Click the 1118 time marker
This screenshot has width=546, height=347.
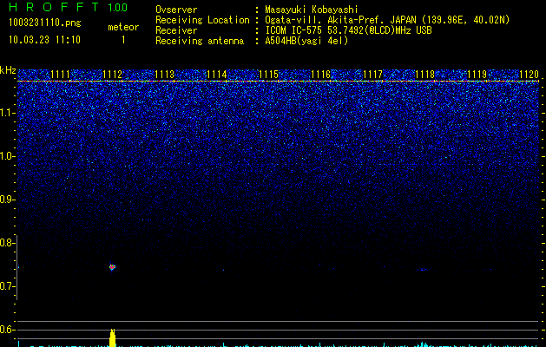tap(424, 75)
